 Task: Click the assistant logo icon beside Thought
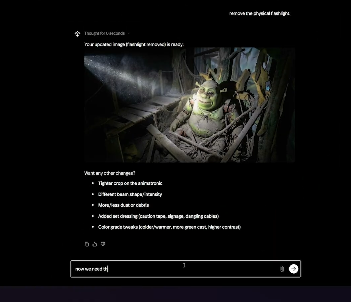77,34
